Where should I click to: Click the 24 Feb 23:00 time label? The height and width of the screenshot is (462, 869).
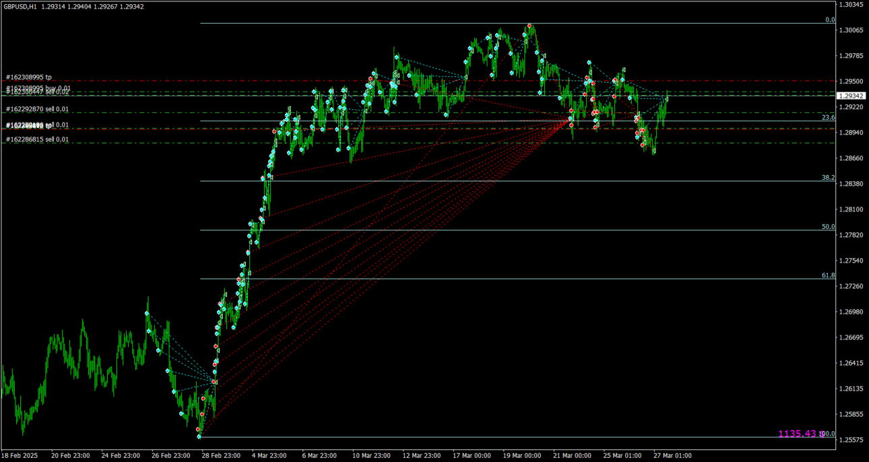(x=121, y=456)
